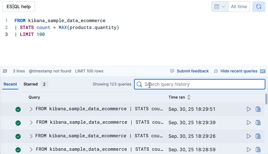Run the query from 18:29:39
The height and width of the screenshot is (154, 268).
(249, 123)
